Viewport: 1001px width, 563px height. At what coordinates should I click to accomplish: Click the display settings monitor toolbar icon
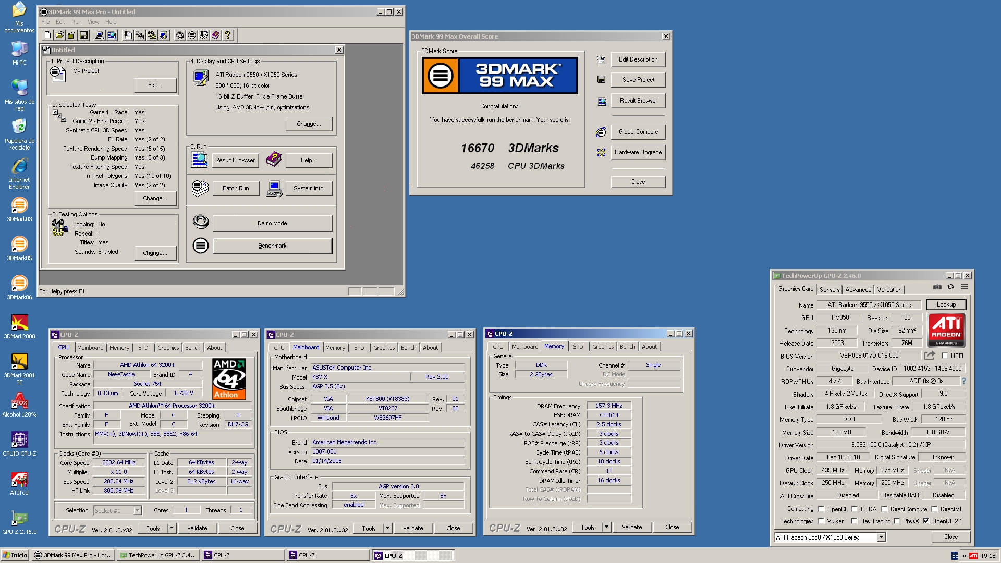click(x=163, y=35)
